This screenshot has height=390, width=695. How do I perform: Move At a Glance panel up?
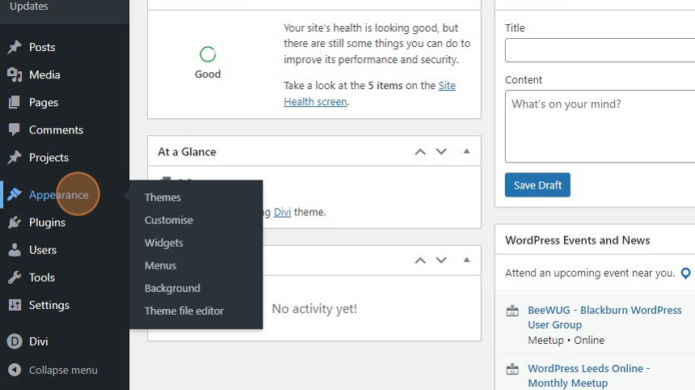[x=420, y=152]
